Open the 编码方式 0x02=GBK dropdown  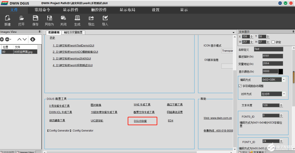click(x=284, y=80)
